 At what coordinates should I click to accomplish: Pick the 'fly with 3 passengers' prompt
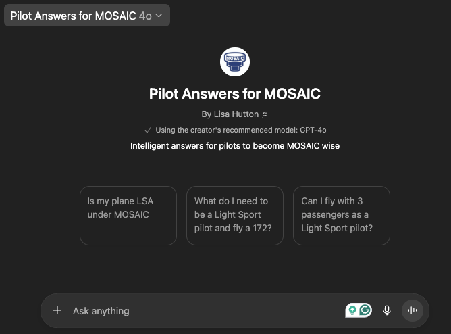click(x=342, y=216)
